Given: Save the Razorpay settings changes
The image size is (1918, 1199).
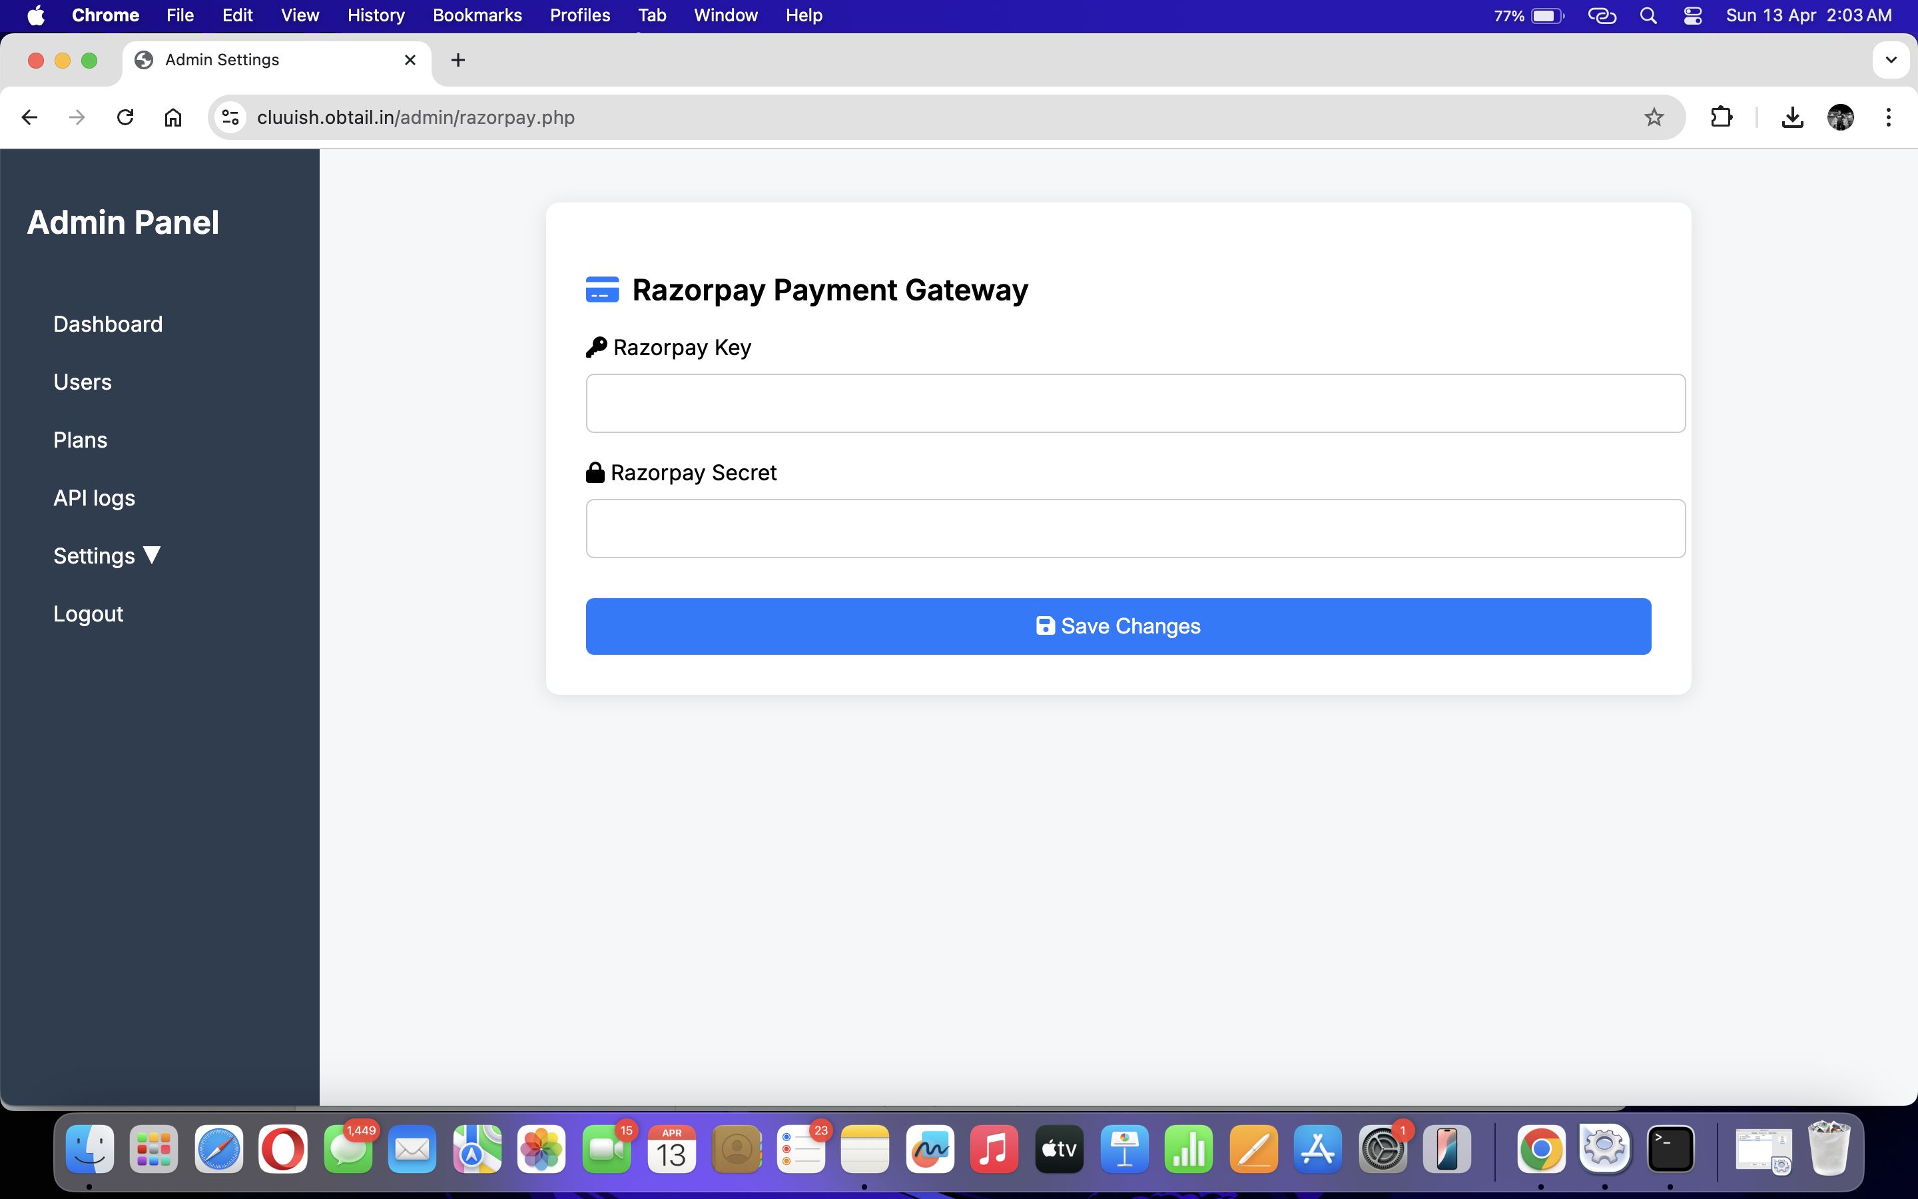Looking at the screenshot, I should 1118,626.
